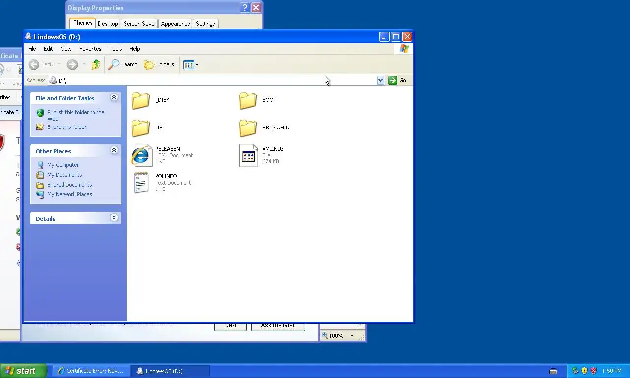The width and height of the screenshot is (630, 378).
Task: Show the Folders tree pane
Action: click(159, 64)
